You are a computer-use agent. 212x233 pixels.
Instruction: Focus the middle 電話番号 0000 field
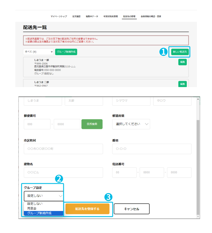click(152, 172)
